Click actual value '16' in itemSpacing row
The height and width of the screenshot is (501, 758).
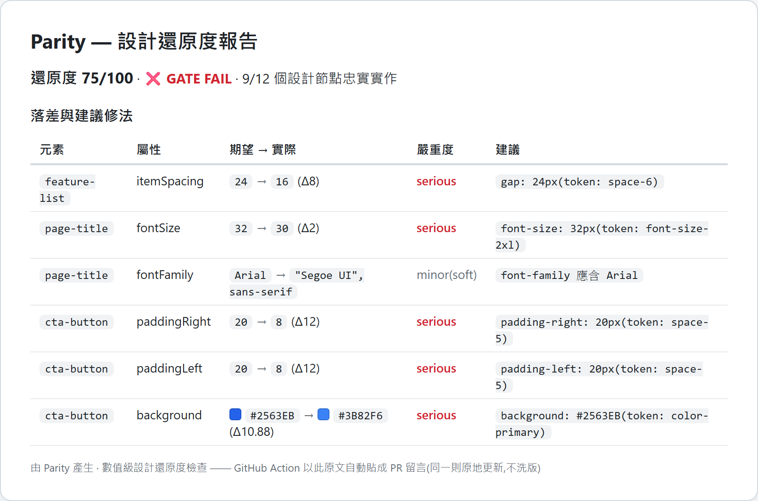click(282, 182)
